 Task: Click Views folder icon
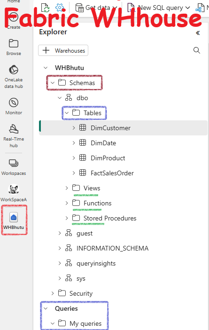click(x=76, y=188)
